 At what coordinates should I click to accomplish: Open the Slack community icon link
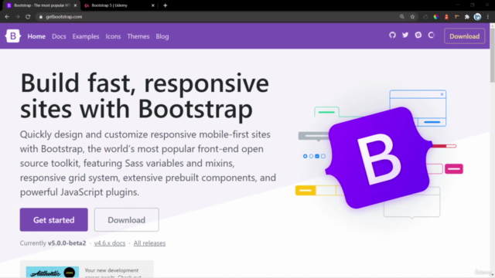pos(418,35)
